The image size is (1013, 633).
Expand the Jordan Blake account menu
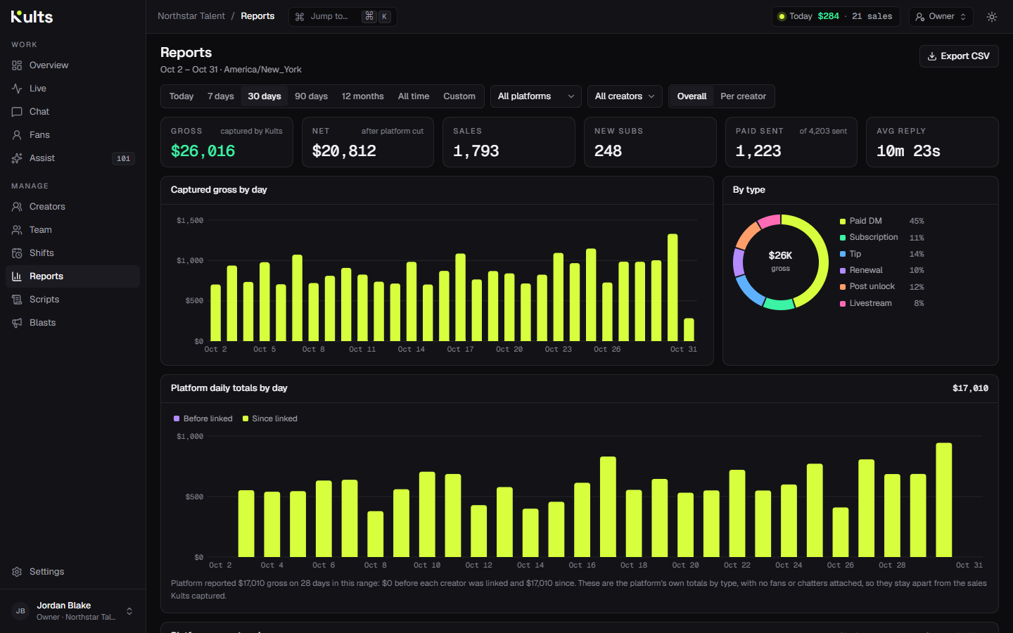tap(73, 611)
